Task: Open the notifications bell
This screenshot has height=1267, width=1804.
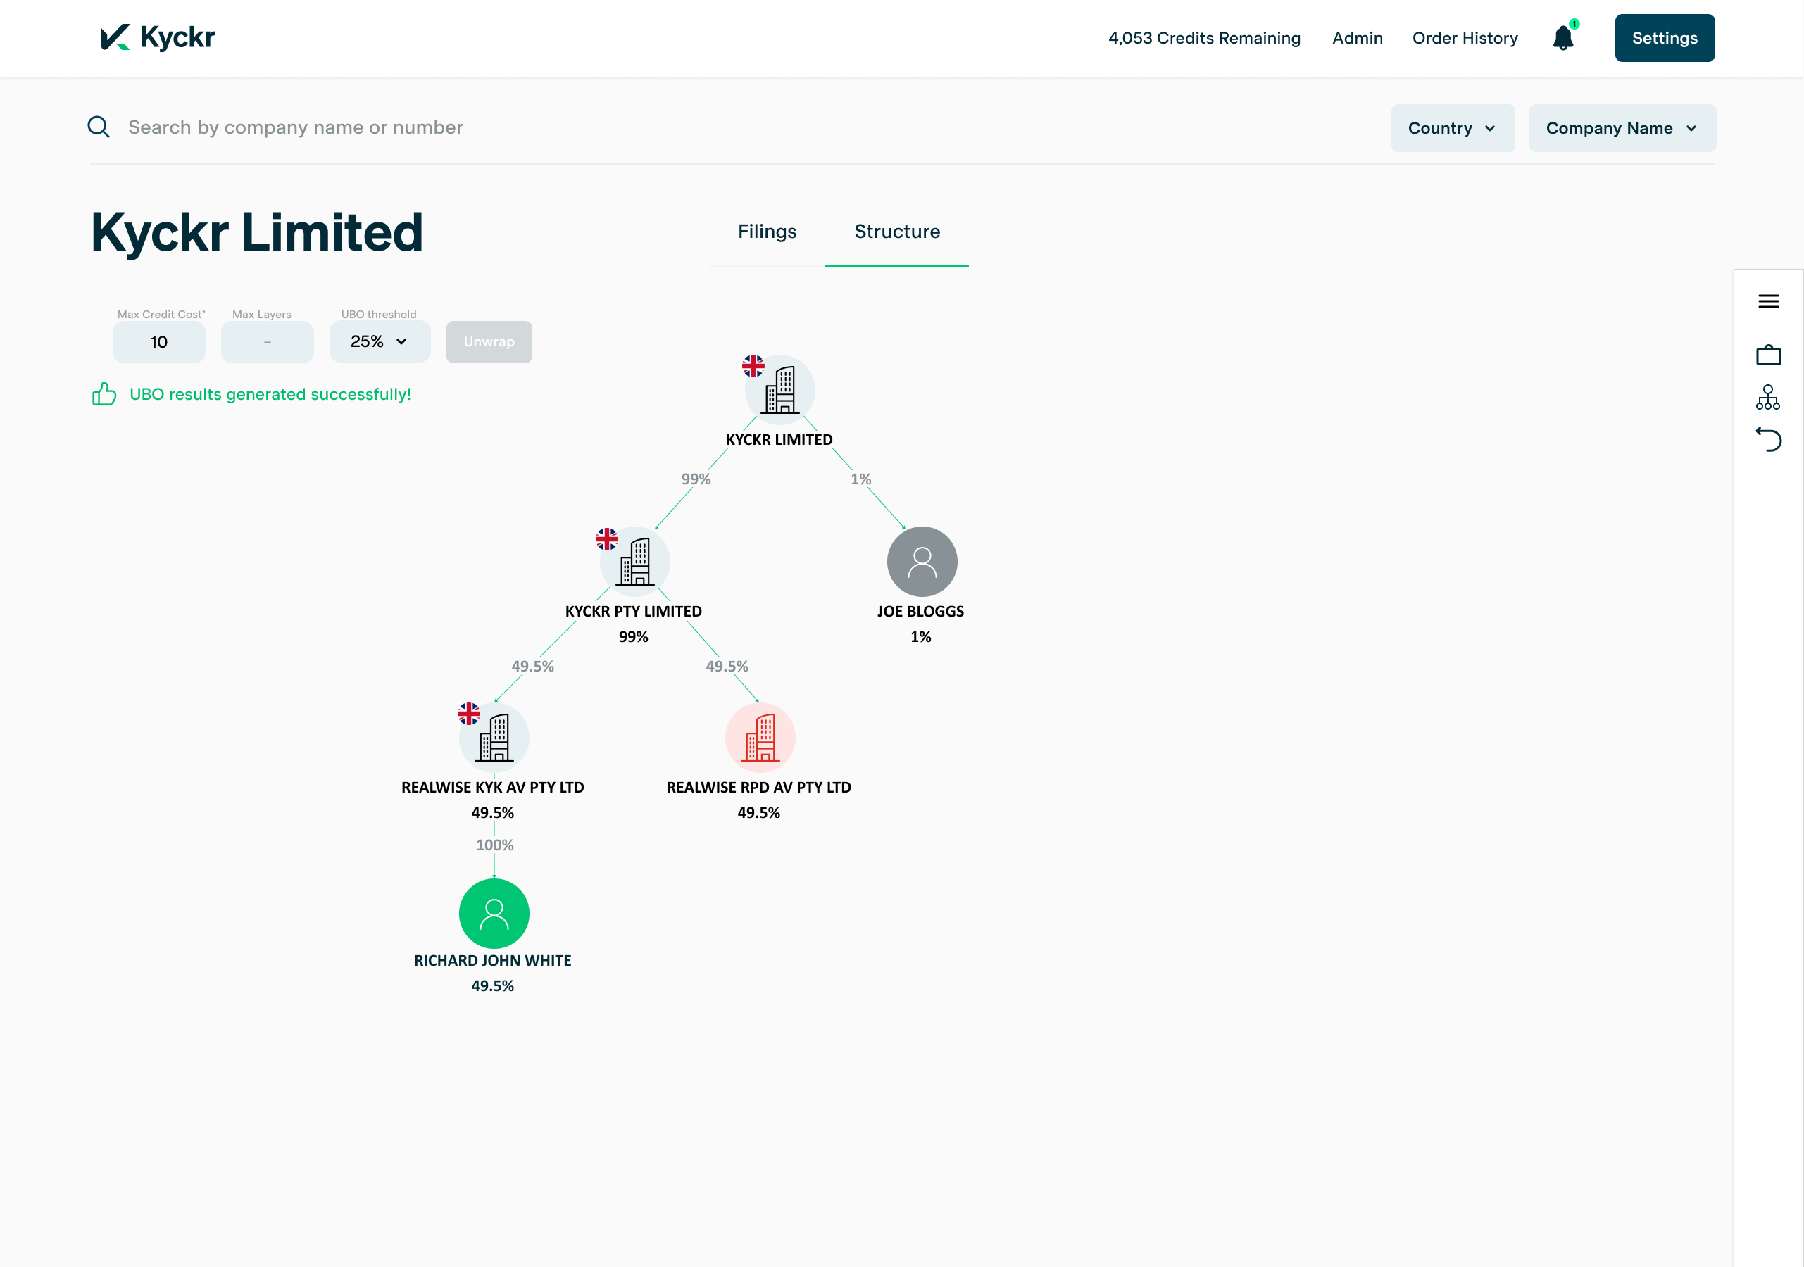Action: point(1564,37)
